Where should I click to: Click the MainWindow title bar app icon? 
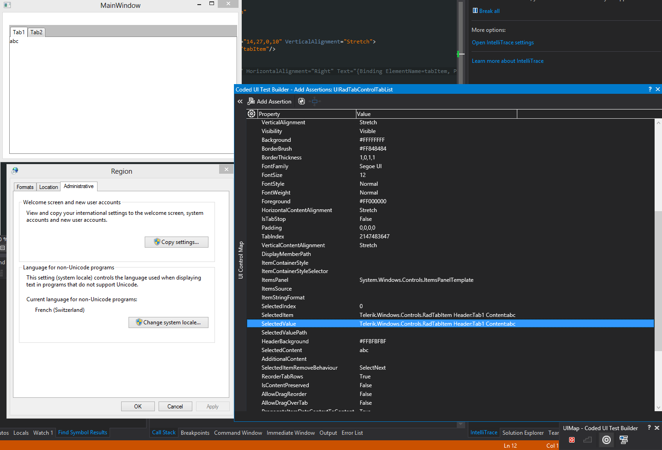7,5
